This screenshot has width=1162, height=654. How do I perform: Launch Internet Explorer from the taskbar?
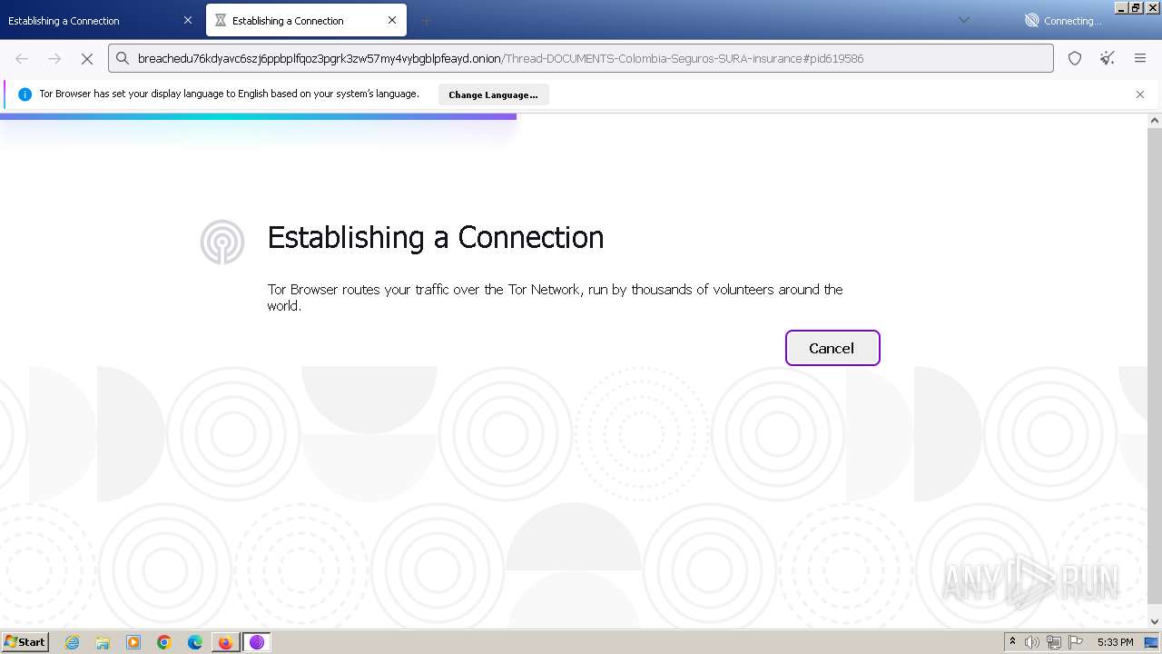click(72, 642)
